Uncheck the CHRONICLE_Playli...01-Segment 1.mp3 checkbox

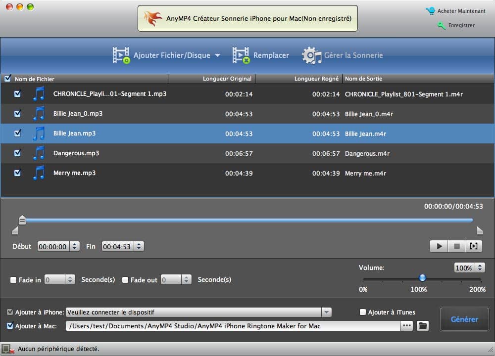click(x=17, y=93)
